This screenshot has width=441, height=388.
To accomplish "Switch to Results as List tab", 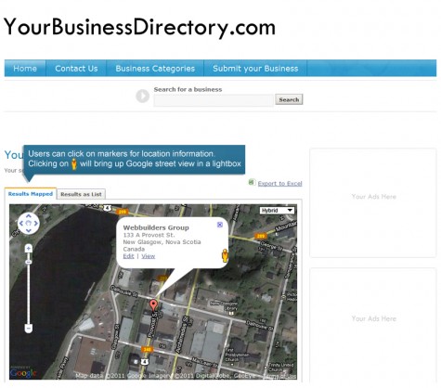I will click(81, 194).
